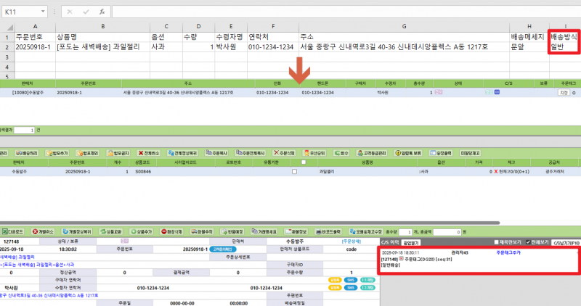The image size is (581, 306).
Task: Check the box in the 과일젤리 product row
Action: pos(294,172)
